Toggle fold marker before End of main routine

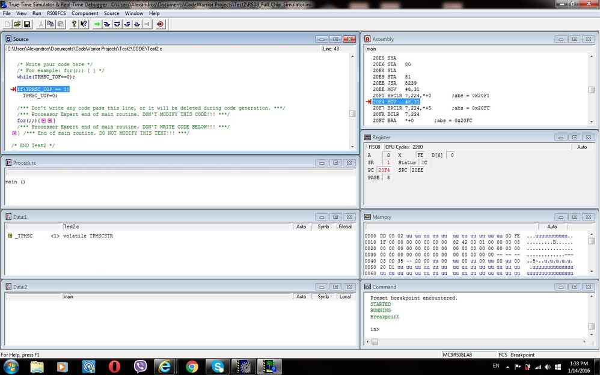(14, 133)
